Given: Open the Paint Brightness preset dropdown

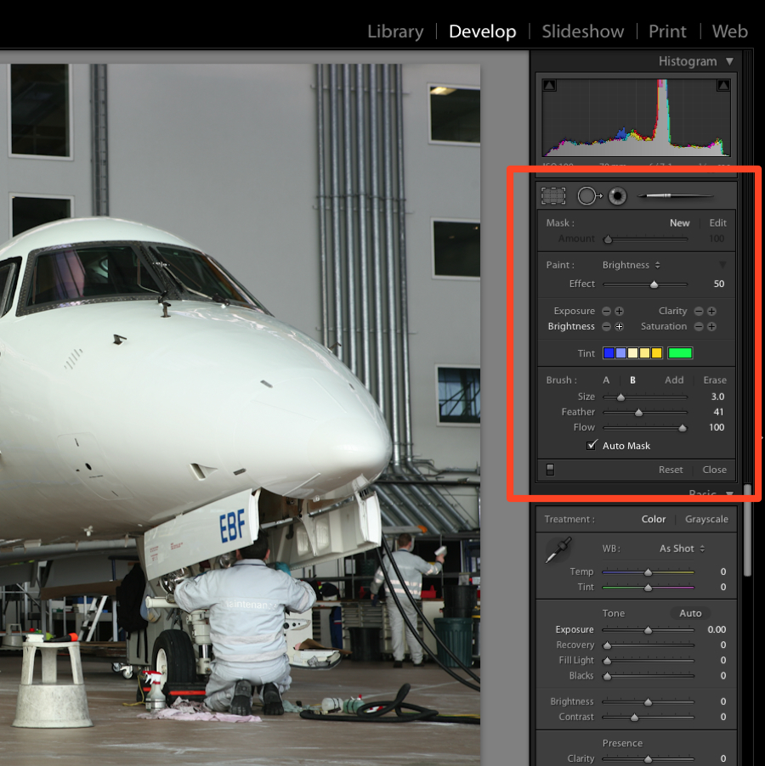Looking at the screenshot, I should (x=632, y=265).
